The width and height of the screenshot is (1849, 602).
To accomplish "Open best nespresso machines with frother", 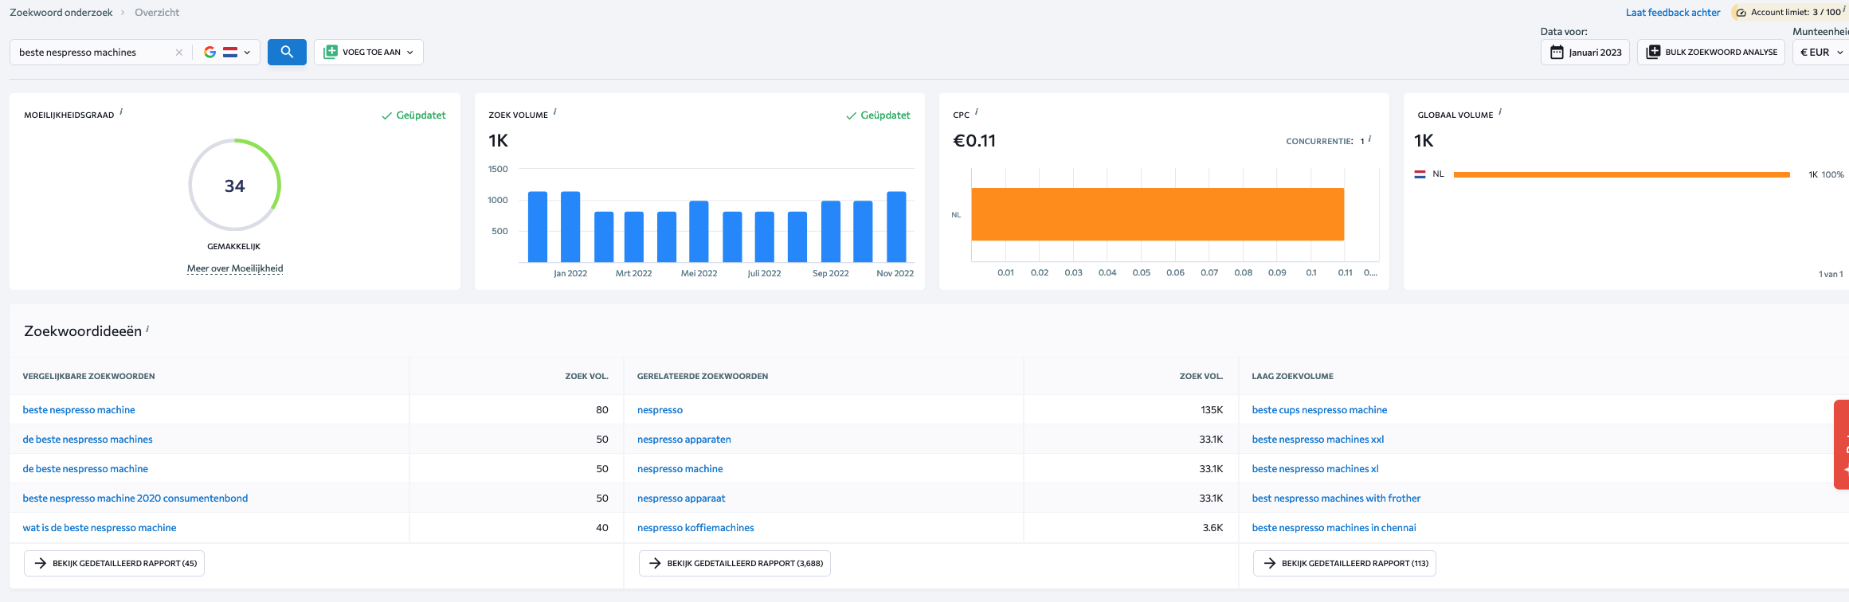I will coord(1336,498).
